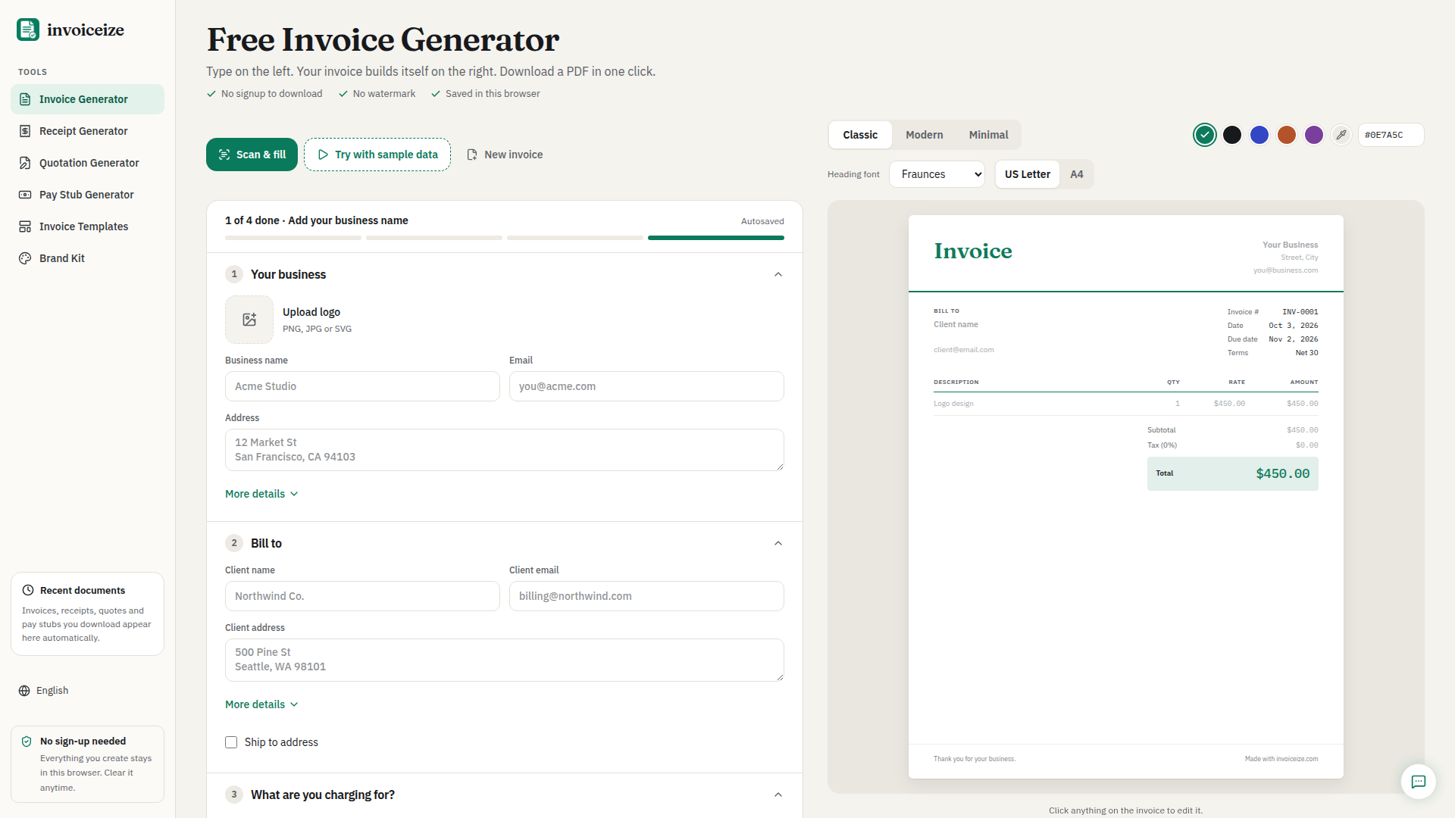This screenshot has width=1455, height=818.
Task: Click the invoiceize logo icon
Action: [x=28, y=30]
